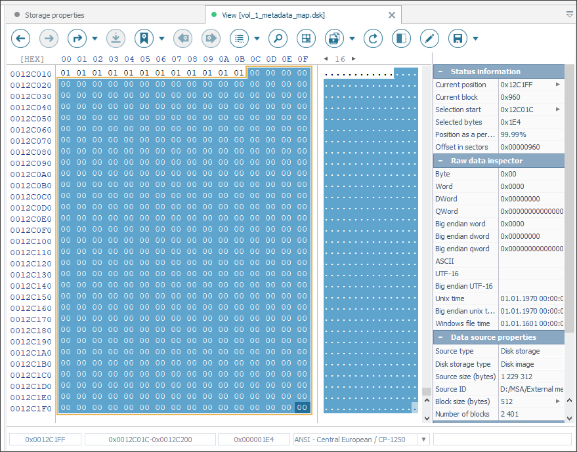Click the offset 0012C100 row label

coord(31,241)
